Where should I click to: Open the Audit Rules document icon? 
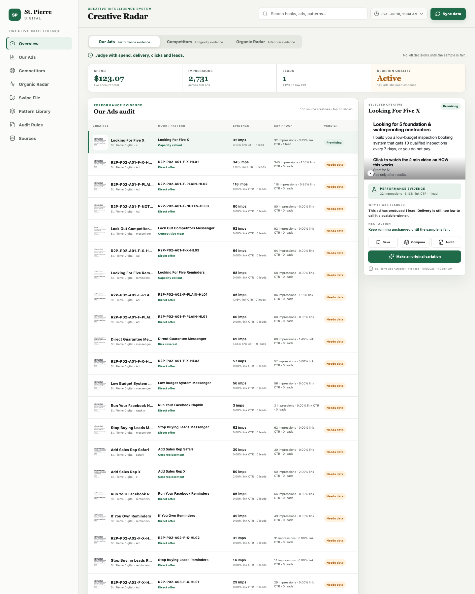click(x=13, y=125)
